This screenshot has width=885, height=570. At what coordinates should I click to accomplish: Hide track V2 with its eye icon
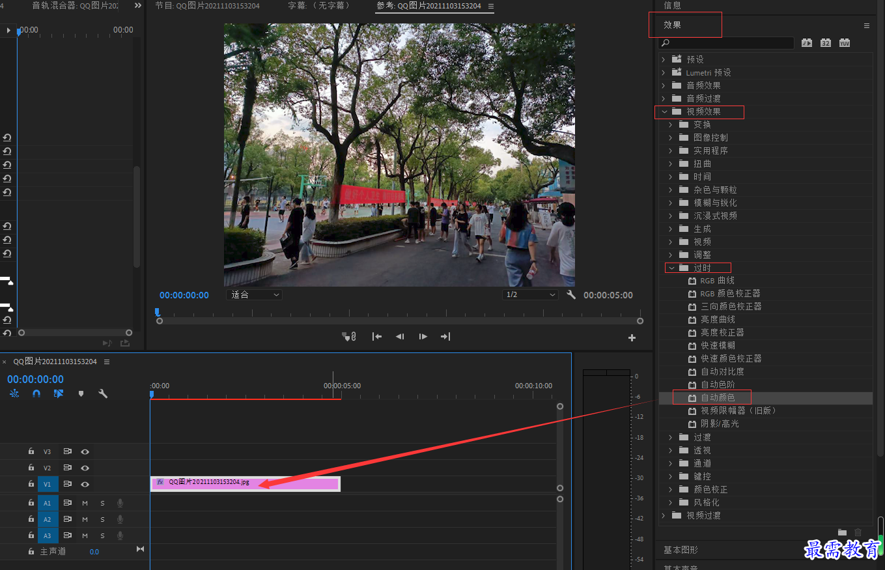(85, 468)
